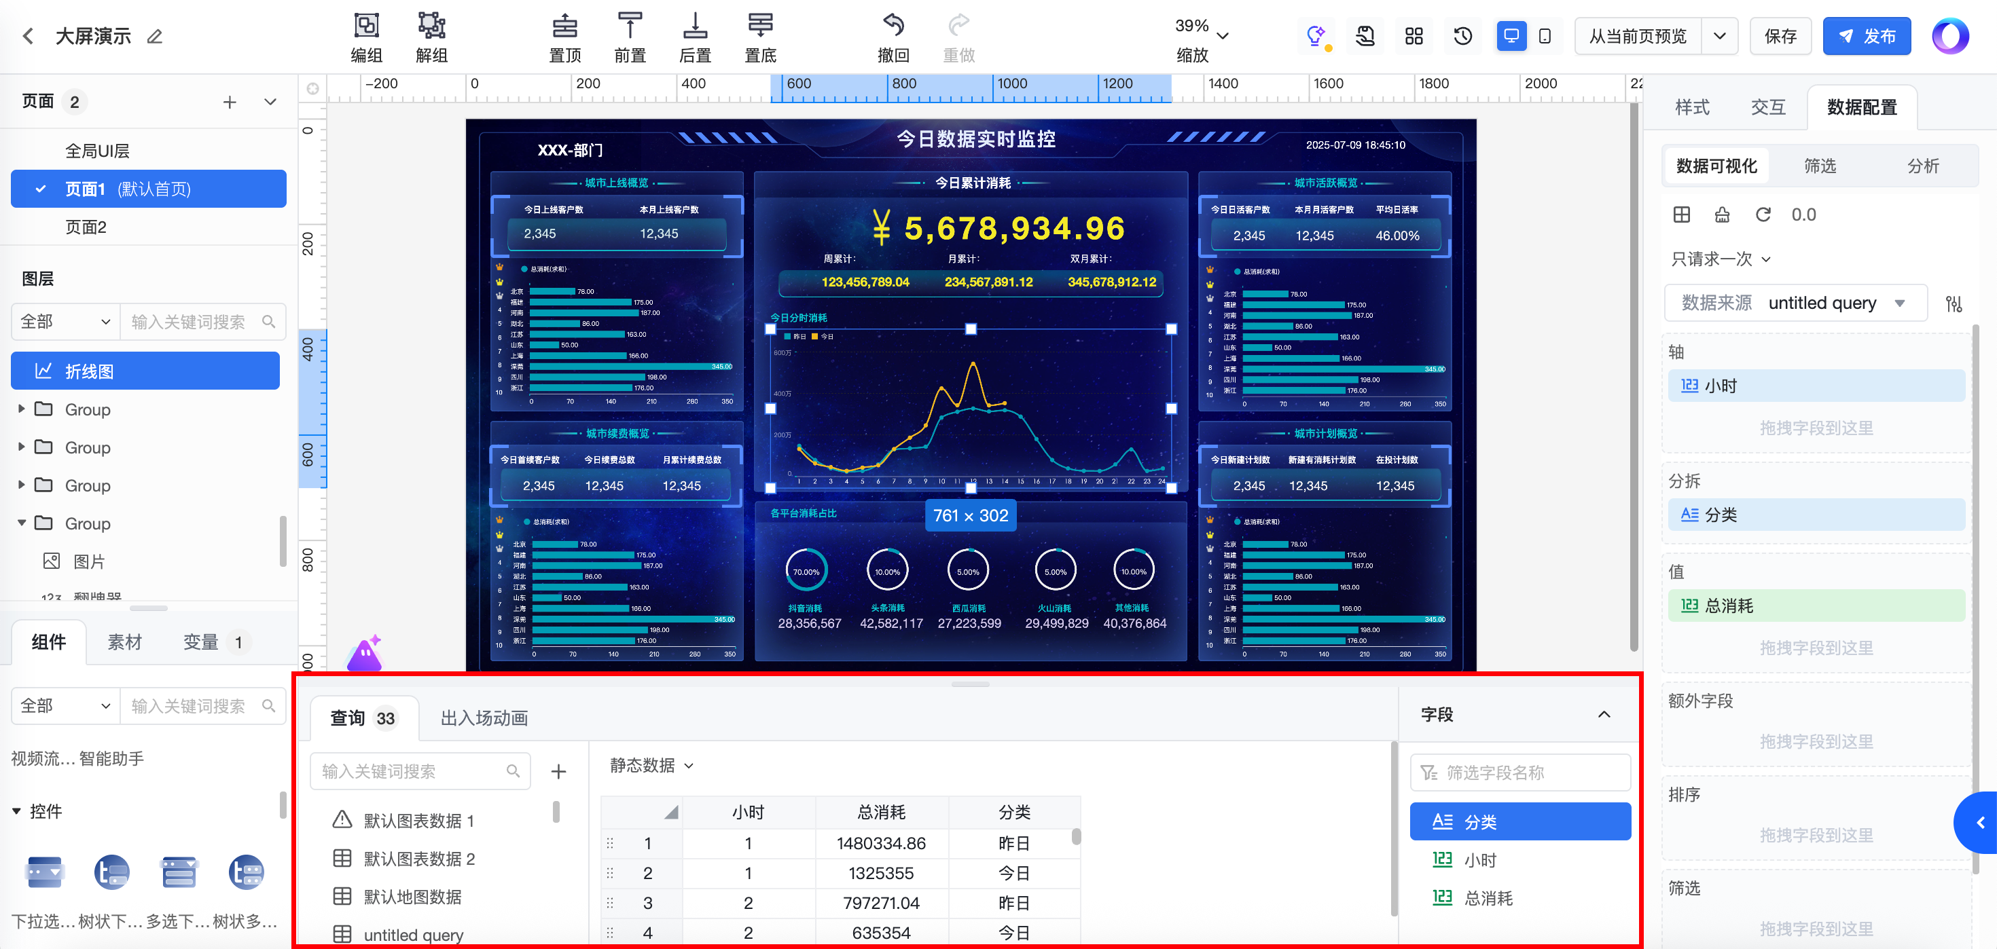Click the 筛选字段名称 filter input
1997x949 pixels.
[1519, 773]
